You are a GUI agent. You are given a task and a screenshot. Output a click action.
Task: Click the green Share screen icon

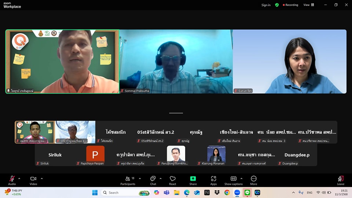point(193,180)
